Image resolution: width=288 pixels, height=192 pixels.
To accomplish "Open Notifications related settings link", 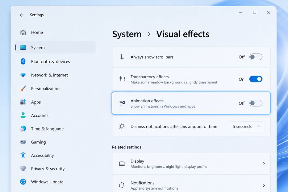I will [191, 184].
